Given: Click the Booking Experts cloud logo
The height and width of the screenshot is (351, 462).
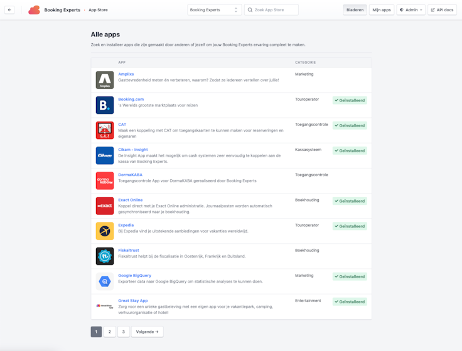Looking at the screenshot, I should (x=34, y=9).
